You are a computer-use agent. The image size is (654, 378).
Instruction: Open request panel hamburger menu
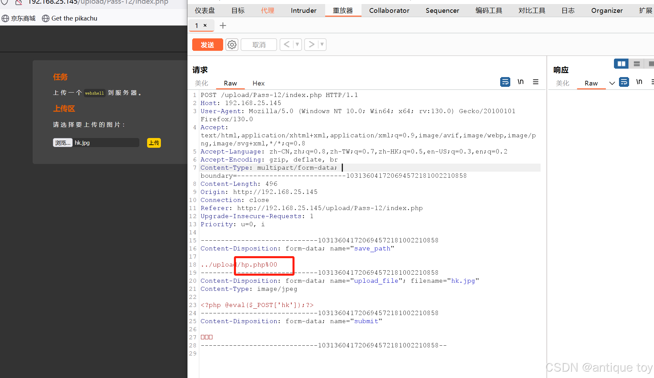[536, 82]
